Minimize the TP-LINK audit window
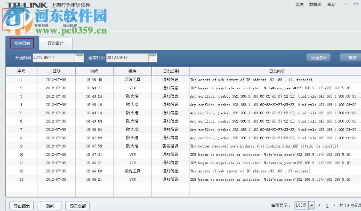Image resolution: width=361 pixels, height=211 pixels. pos(346,4)
